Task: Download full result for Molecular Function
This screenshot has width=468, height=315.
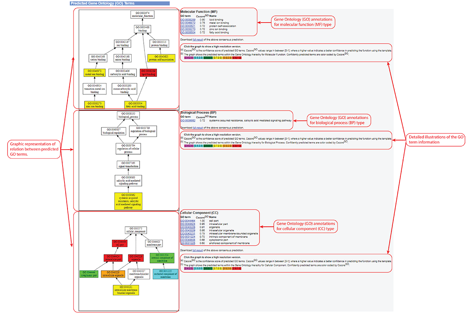Action: [198, 39]
